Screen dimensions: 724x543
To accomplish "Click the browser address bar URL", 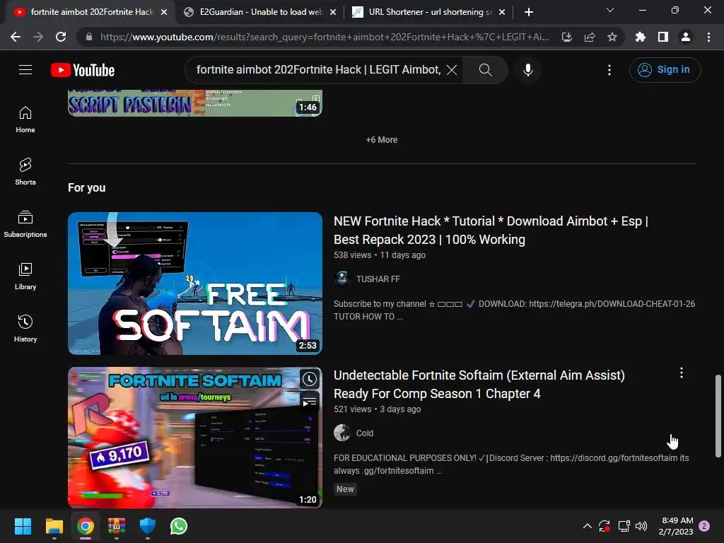I will 324,37.
